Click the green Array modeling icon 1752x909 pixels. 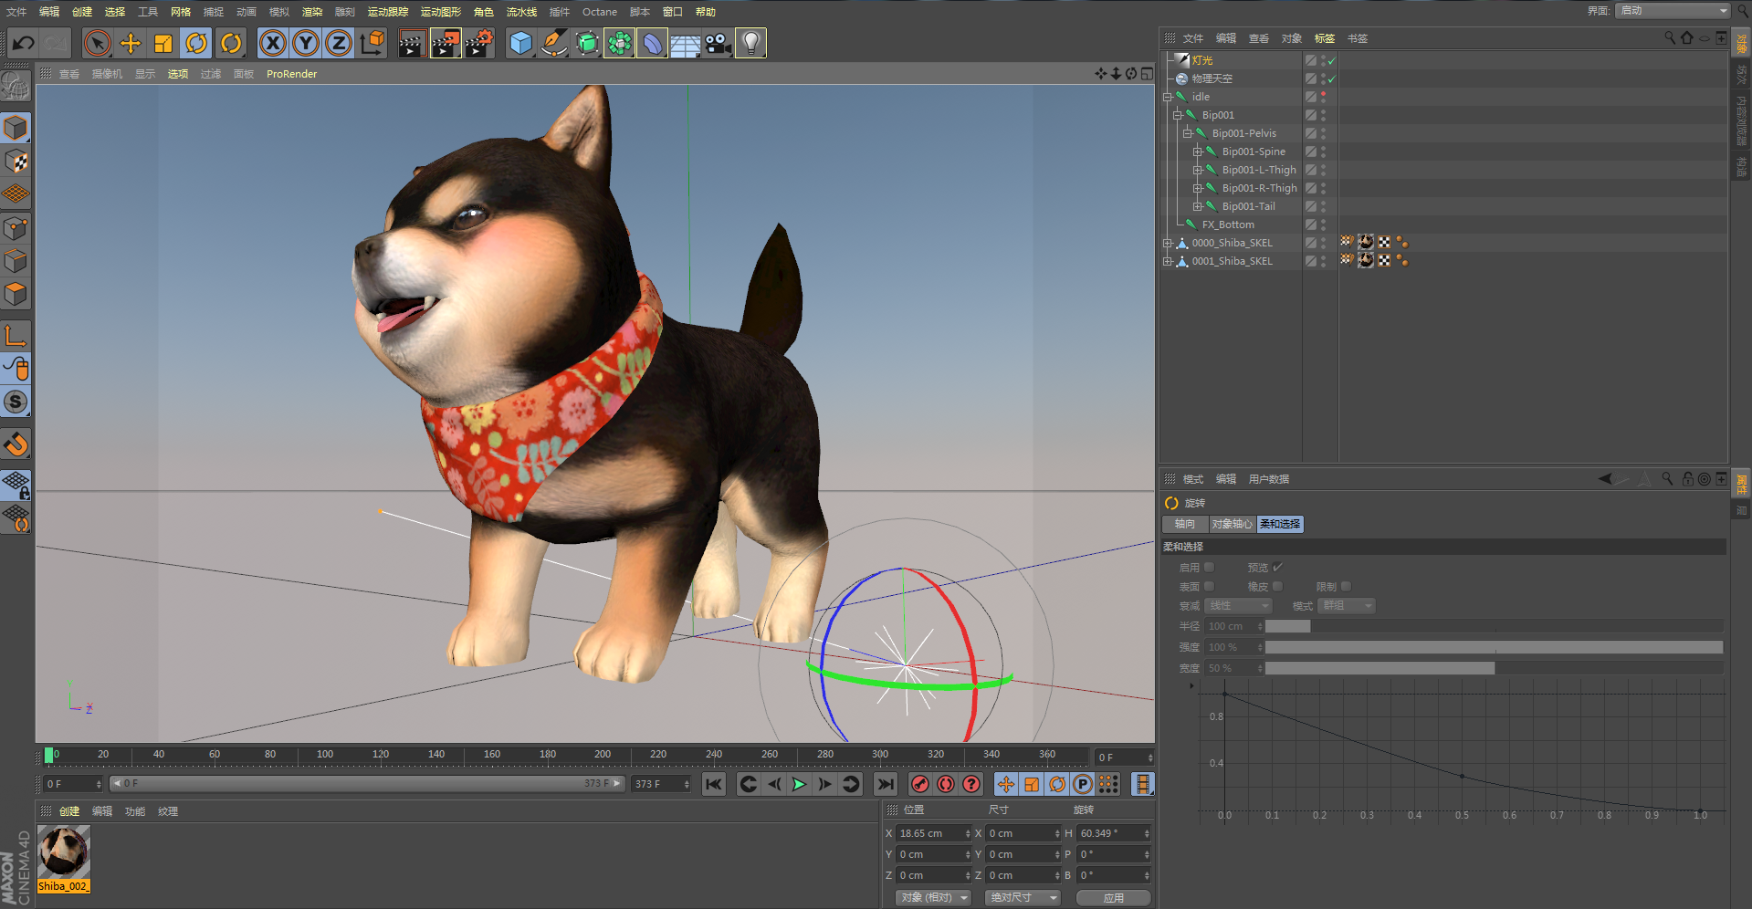pos(620,43)
